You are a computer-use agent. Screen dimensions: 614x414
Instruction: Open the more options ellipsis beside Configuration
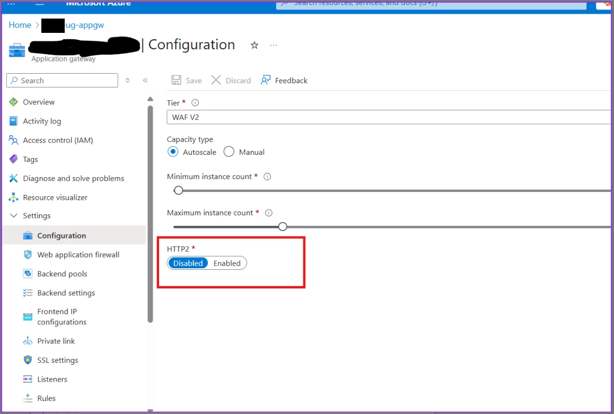(x=273, y=46)
